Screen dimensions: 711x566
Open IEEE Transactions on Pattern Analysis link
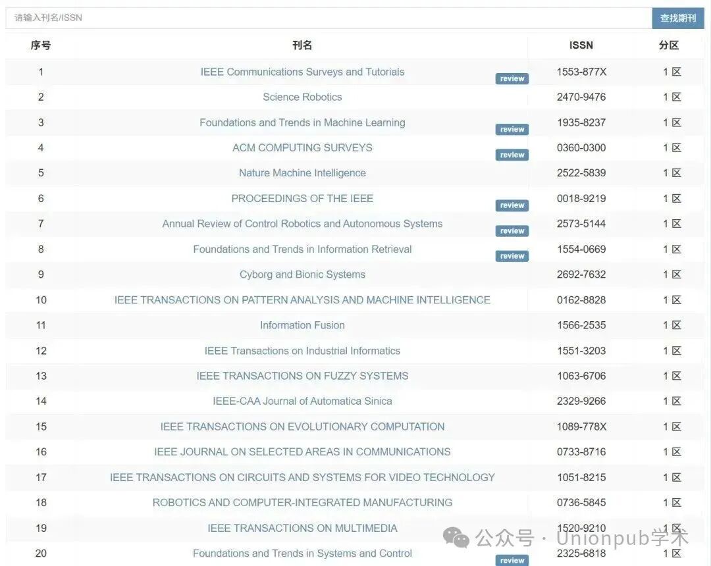click(302, 299)
